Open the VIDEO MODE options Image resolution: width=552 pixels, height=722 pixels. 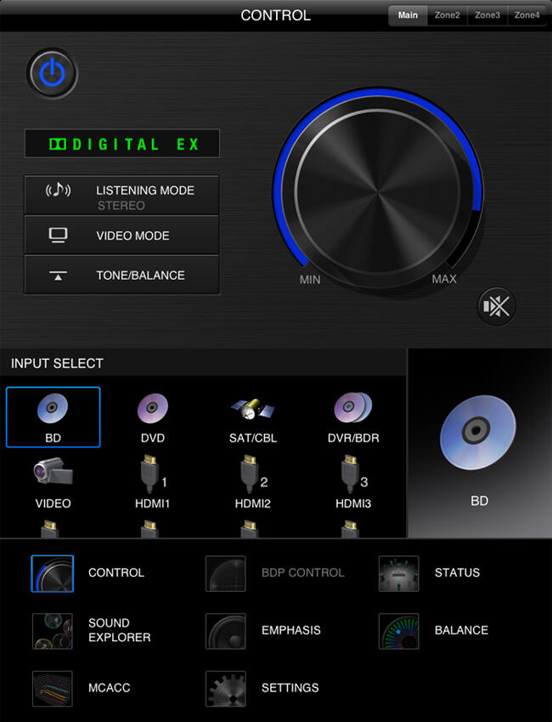click(121, 235)
